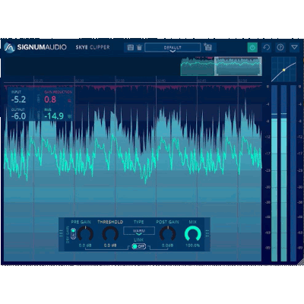The image size is (304, 304).
Task: Click the undo arrow icon
Action: tap(266, 47)
